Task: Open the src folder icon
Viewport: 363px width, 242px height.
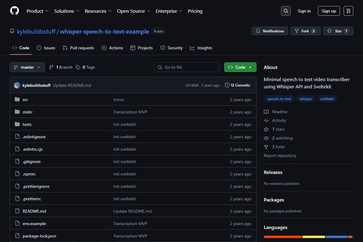Action: [17, 100]
